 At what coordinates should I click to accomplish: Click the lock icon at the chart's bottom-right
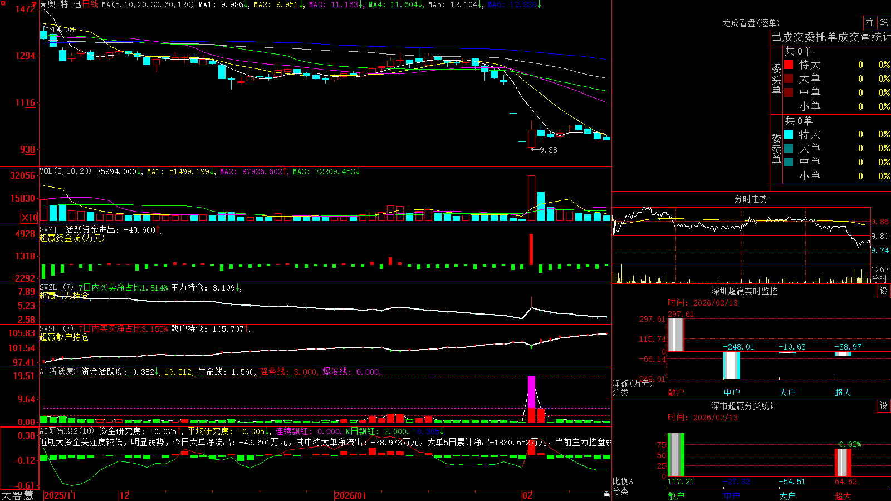point(607,494)
